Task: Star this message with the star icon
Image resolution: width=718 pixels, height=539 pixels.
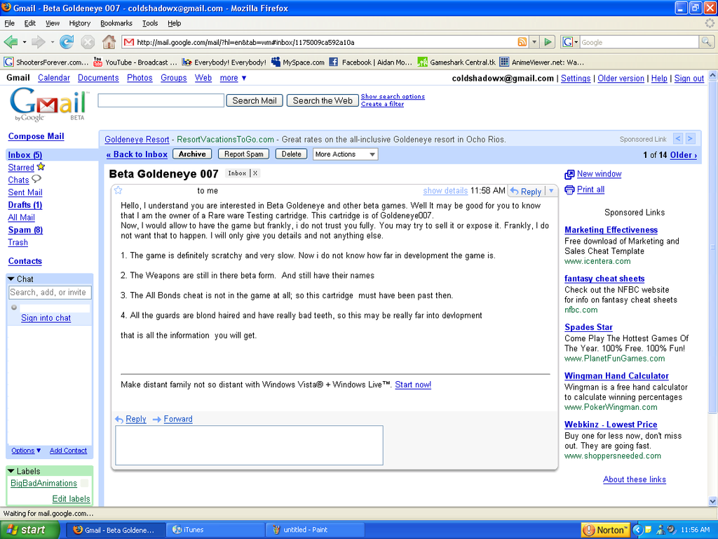Action: click(118, 190)
